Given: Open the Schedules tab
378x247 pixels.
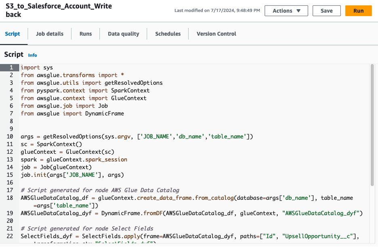Looking at the screenshot, I should tap(168, 34).
